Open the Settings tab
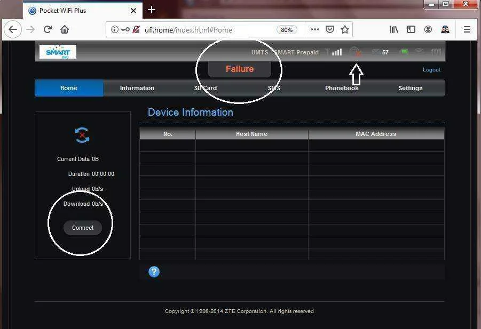The image size is (481, 329). click(411, 88)
